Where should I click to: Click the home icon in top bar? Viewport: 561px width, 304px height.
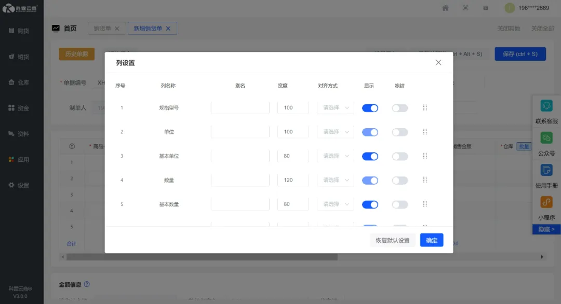(445, 8)
